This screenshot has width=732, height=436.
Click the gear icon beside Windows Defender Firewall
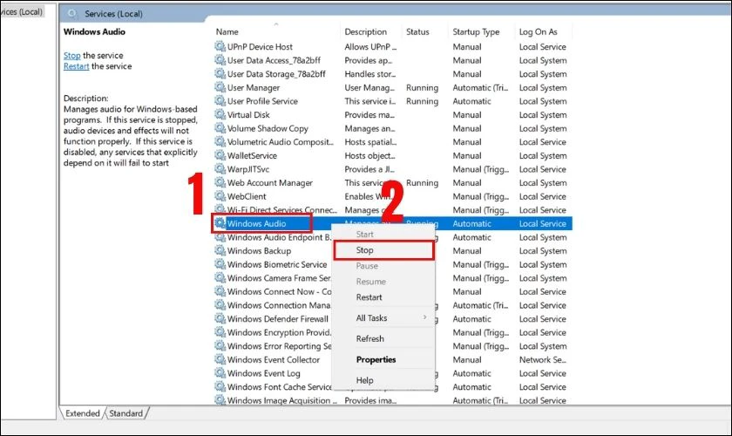[220, 318]
